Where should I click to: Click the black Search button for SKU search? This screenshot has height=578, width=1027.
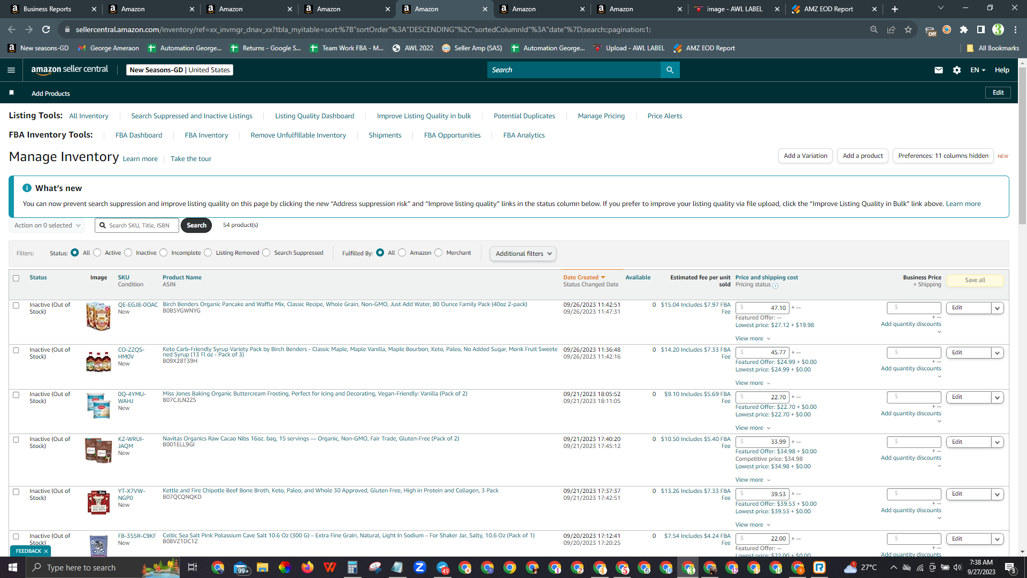click(x=196, y=225)
